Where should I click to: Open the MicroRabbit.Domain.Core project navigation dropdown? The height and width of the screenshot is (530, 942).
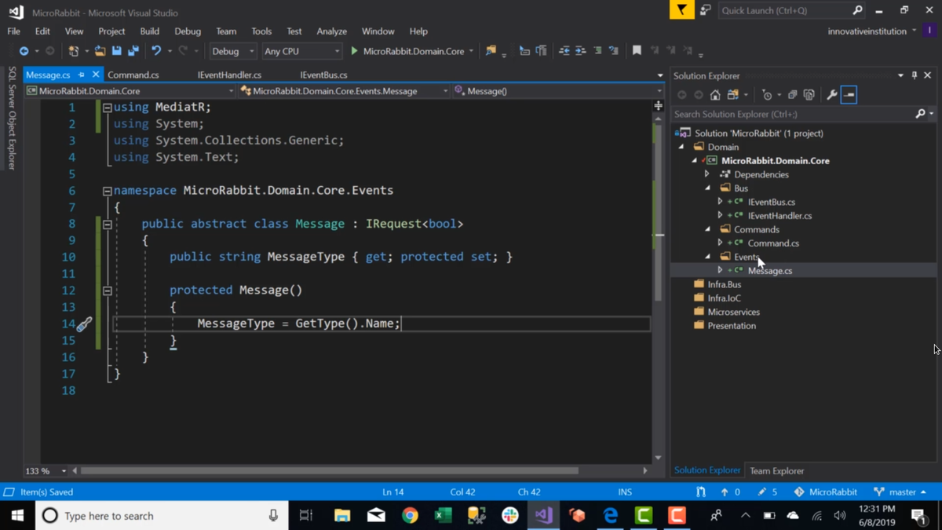tap(130, 91)
